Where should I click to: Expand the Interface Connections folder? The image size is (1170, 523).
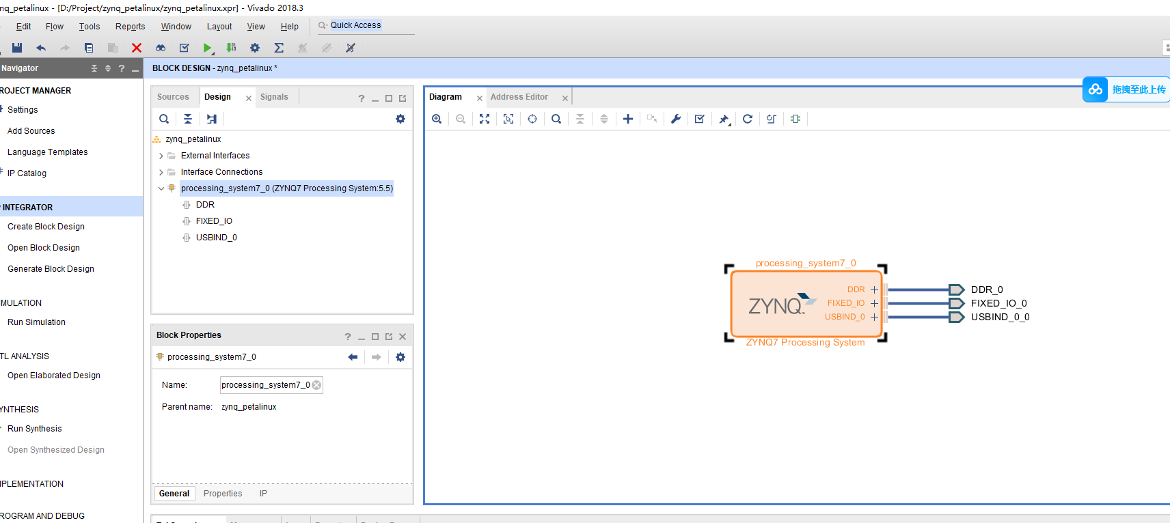pos(161,172)
